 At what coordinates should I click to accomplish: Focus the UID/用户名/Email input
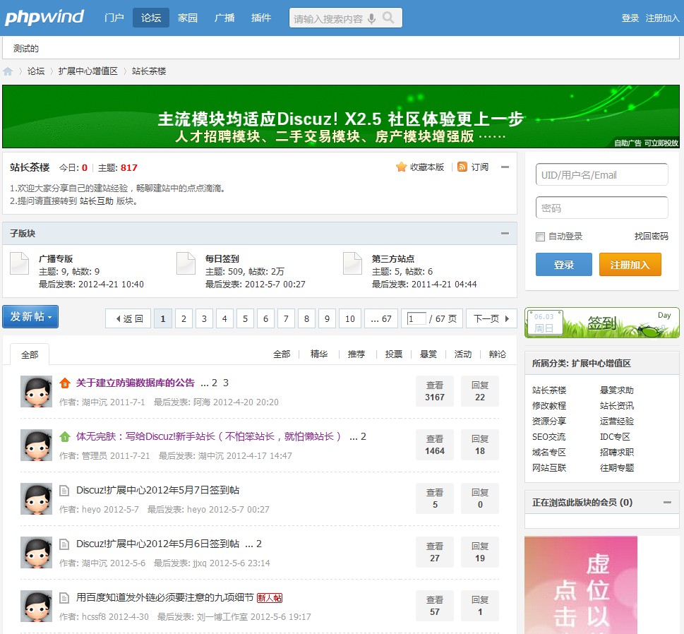(x=601, y=175)
